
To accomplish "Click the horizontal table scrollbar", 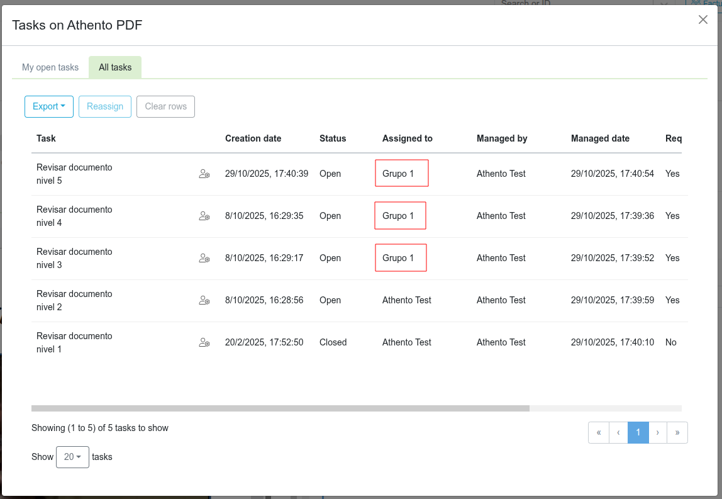I will pyautogui.click(x=280, y=408).
